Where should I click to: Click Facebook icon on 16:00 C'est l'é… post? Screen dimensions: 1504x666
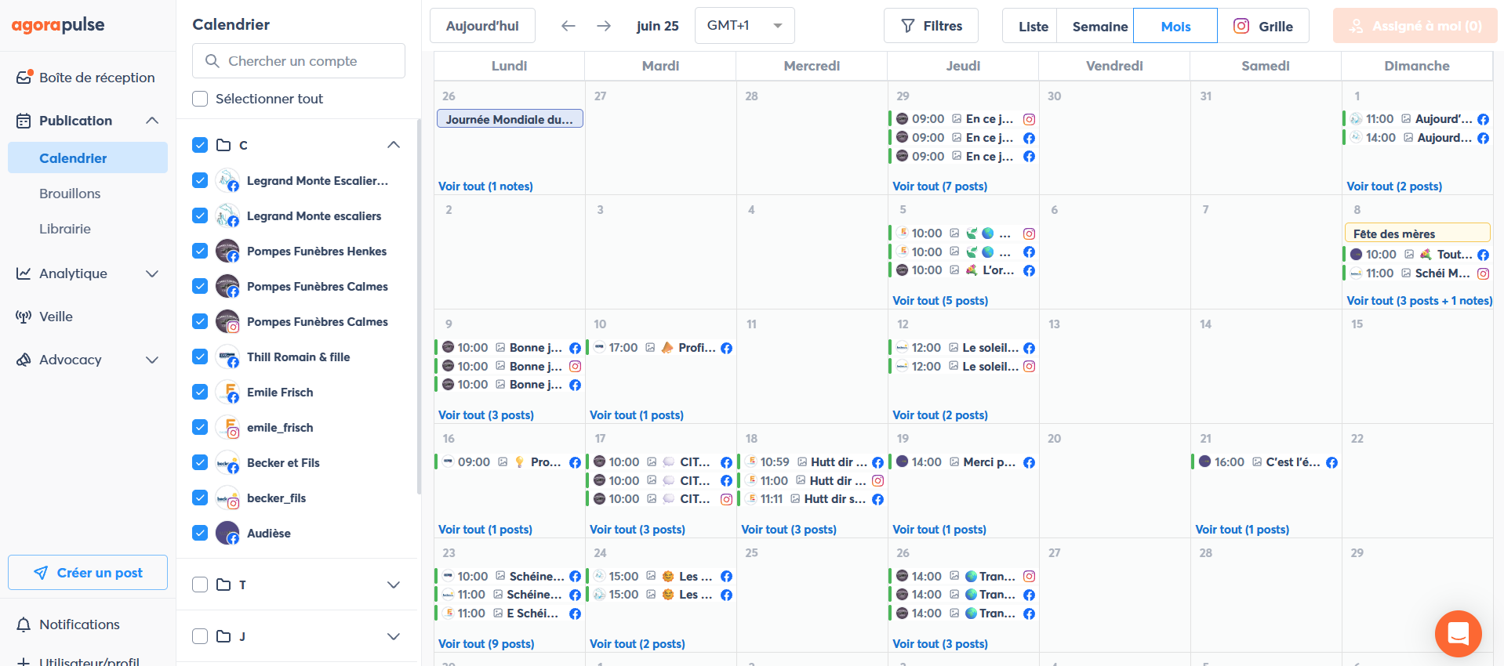coord(1331,462)
